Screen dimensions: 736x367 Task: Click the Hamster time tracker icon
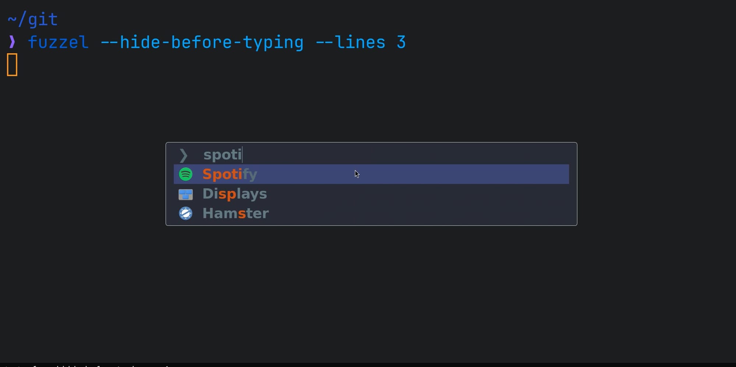pyautogui.click(x=185, y=213)
